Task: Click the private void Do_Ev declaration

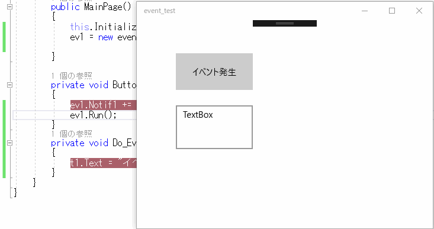Action: point(94,143)
